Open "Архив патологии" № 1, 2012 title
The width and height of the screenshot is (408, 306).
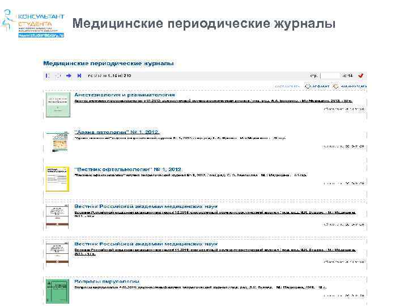[117, 132]
